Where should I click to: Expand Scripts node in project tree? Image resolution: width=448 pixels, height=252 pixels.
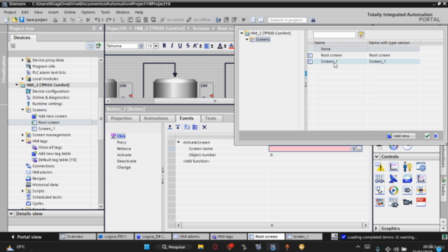tap(22, 191)
